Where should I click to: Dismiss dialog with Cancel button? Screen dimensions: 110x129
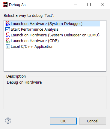93,121
